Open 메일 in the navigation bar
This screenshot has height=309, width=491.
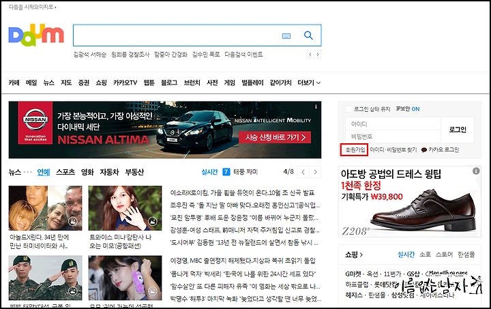point(31,83)
